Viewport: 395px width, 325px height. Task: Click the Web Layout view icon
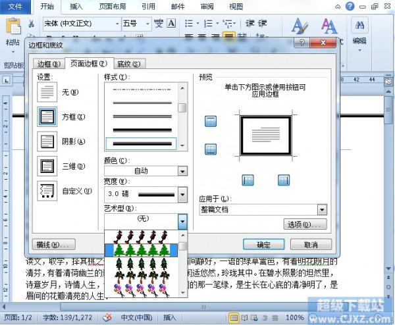tap(254, 318)
